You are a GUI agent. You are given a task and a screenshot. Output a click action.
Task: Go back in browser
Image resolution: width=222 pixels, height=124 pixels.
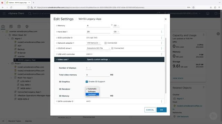3,8
